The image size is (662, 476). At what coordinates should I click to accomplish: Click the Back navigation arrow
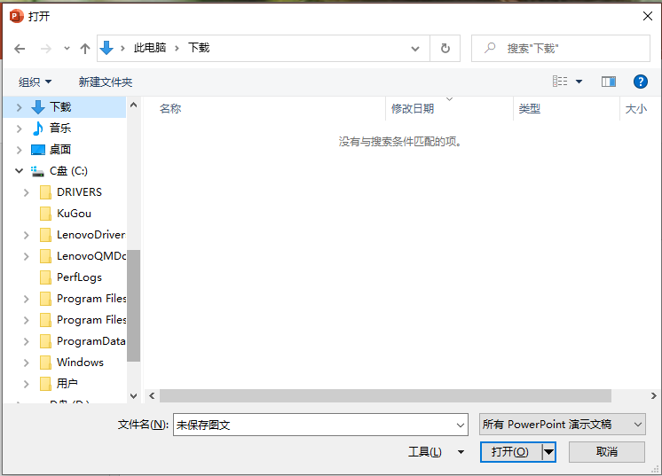(x=20, y=49)
